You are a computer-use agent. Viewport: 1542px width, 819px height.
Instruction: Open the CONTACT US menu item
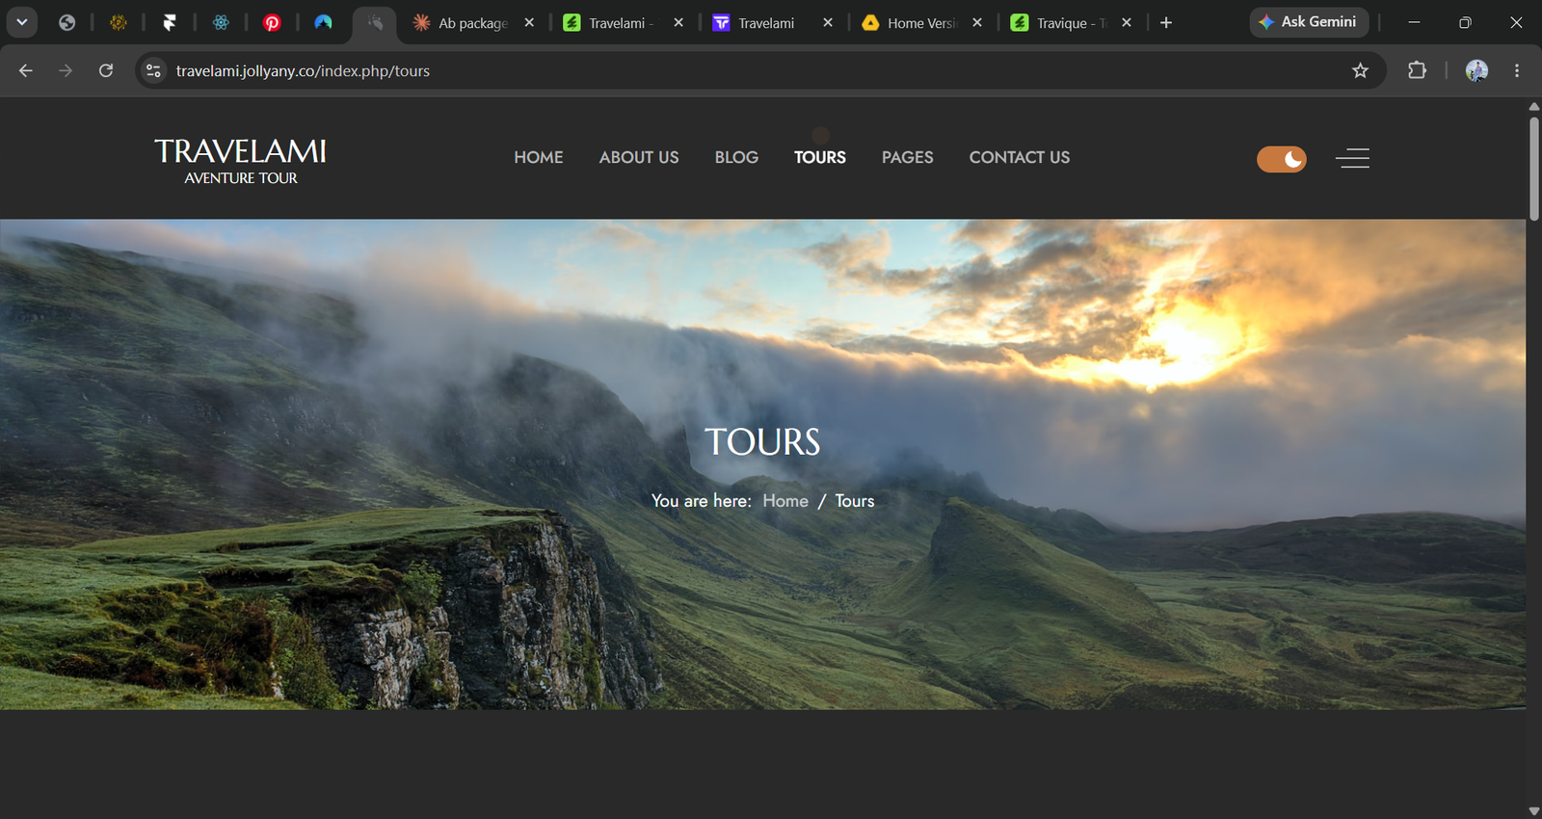(x=1020, y=157)
